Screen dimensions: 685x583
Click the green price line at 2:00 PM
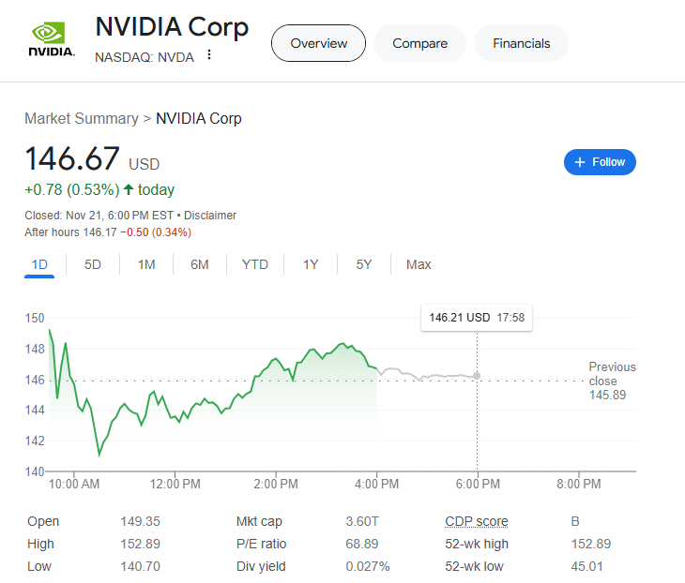coord(276,359)
